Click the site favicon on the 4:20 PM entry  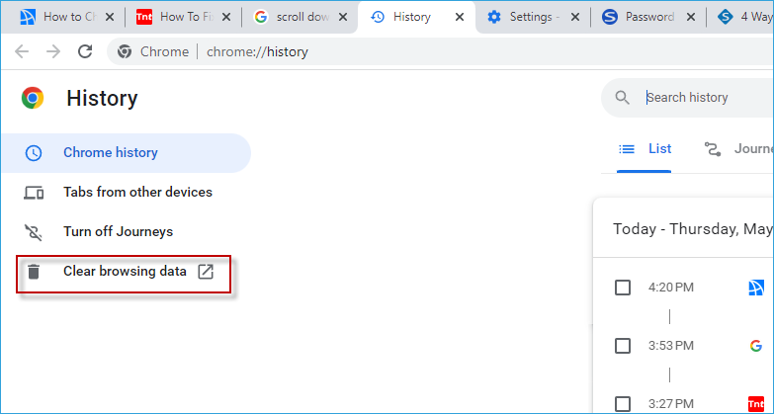(x=756, y=288)
